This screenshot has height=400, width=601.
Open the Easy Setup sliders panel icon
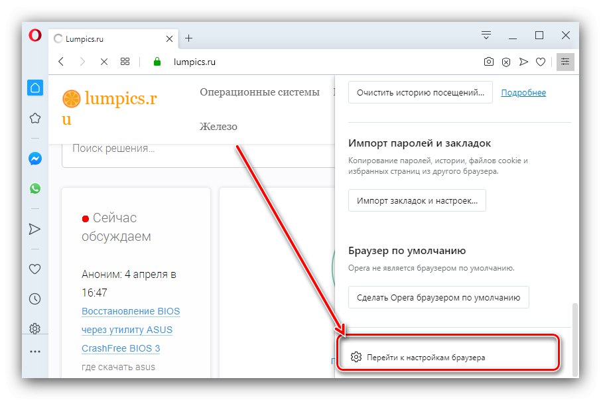coord(565,61)
